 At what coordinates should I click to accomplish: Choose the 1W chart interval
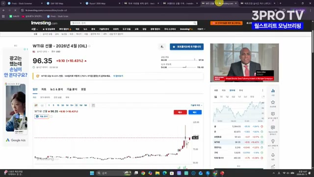[81, 105]
